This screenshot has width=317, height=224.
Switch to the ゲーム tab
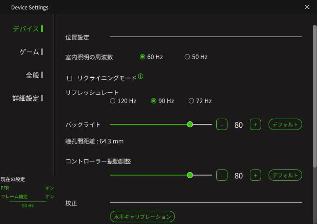pos(30,52)
